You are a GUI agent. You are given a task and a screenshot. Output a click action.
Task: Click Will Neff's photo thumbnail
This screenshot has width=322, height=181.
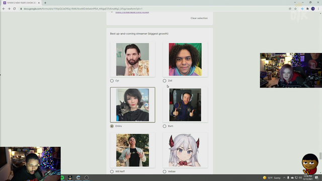coord(133,150)
